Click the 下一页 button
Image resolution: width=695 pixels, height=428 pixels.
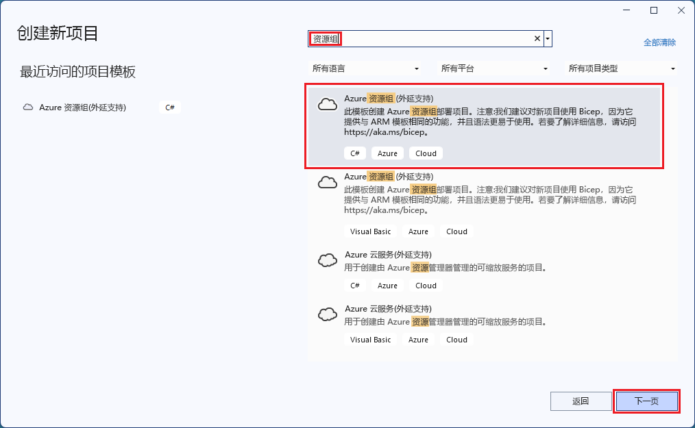[645, 401]
